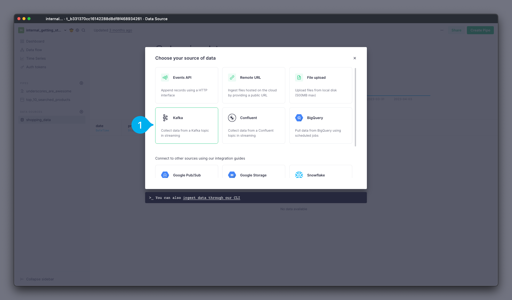Click the Create Pipe button
The width and height of the screenshot is (512, 300).
(x=480, y=30)
